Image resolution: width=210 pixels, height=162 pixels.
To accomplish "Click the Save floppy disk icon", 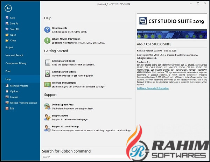I will coord(7,18).
